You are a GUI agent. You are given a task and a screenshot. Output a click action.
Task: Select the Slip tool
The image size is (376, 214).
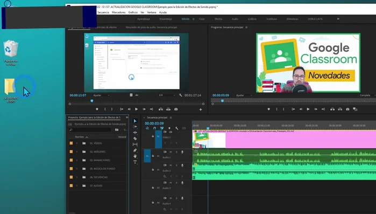click(135, 144)
